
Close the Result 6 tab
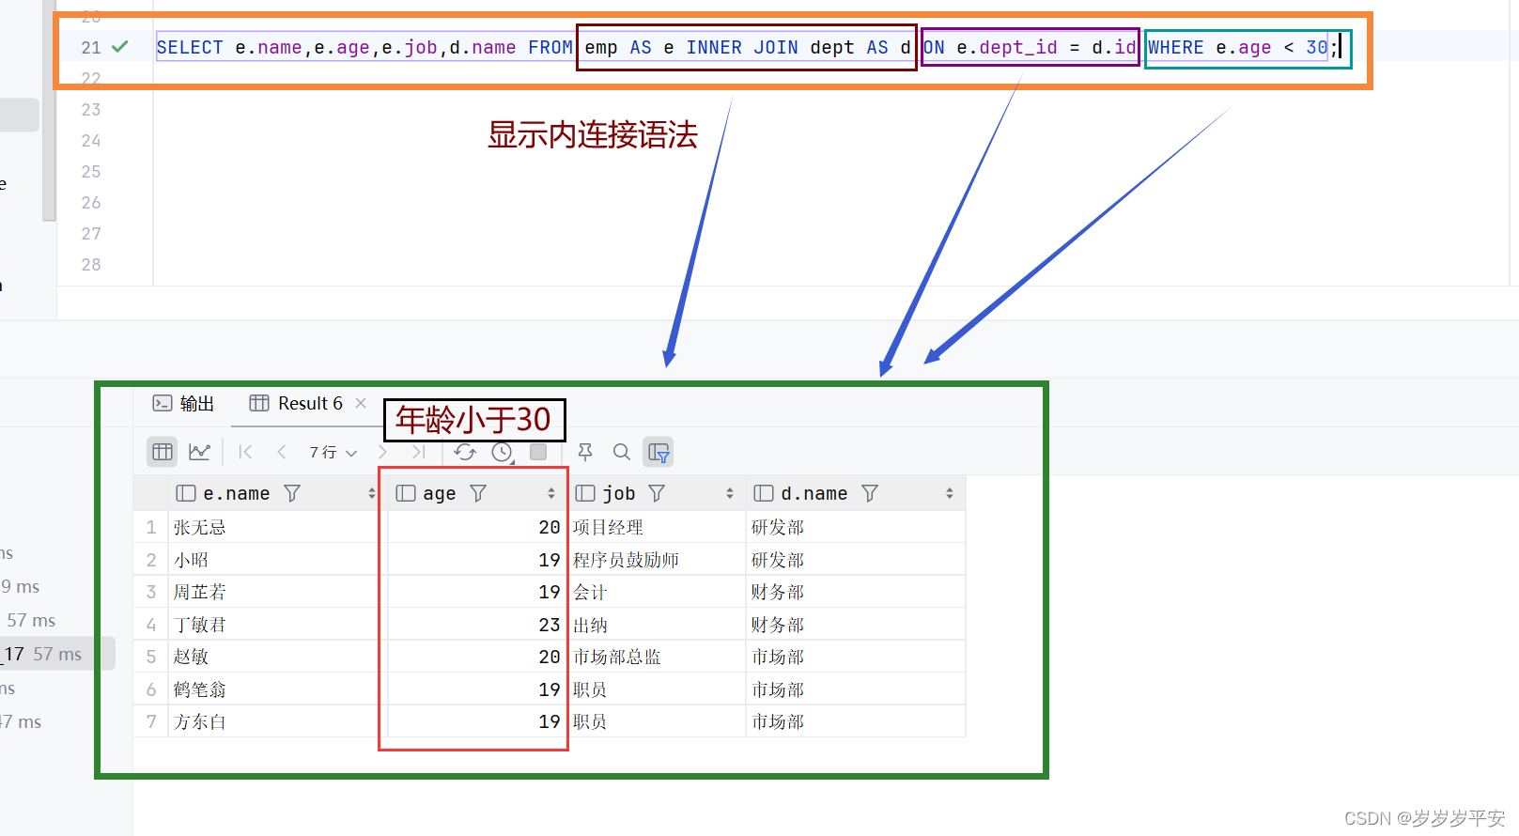point(361,403)
